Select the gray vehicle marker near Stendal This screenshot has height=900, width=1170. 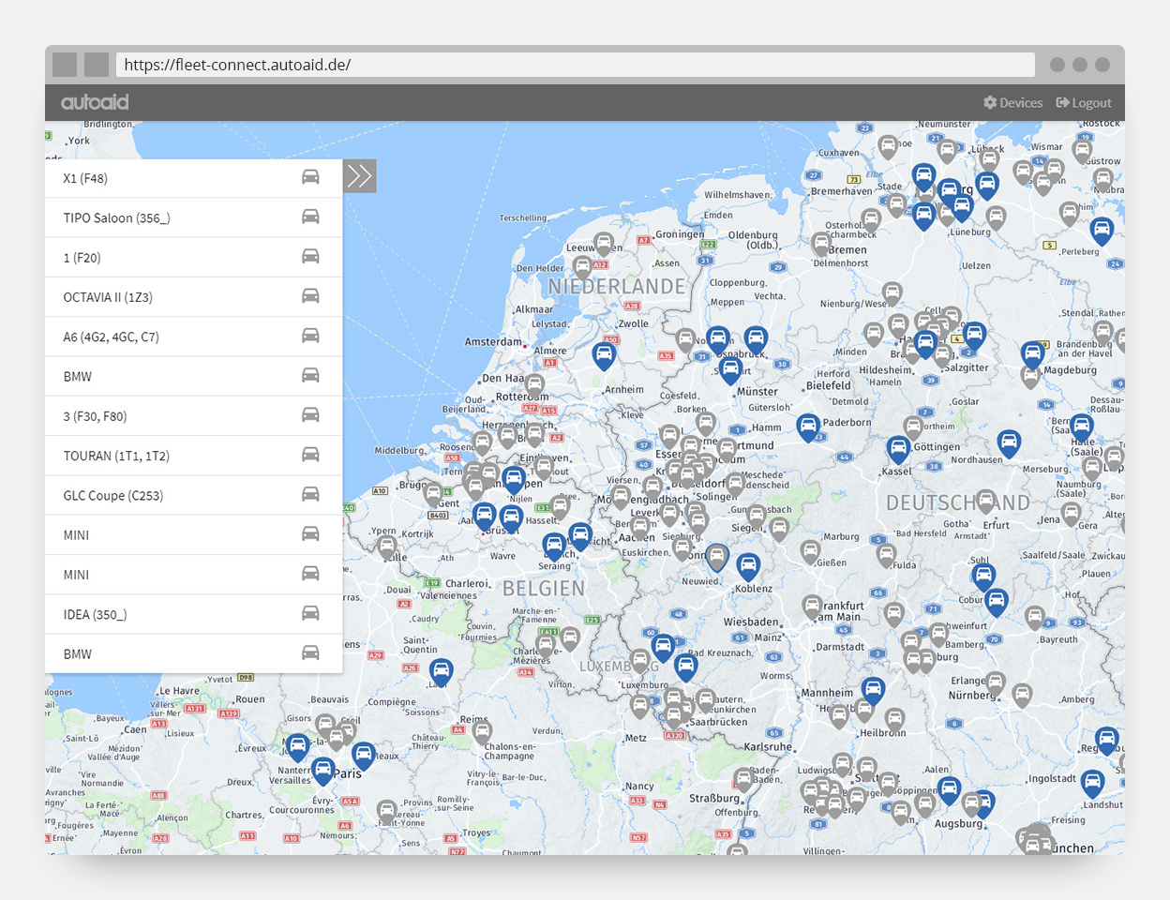tap(1103, 333)
